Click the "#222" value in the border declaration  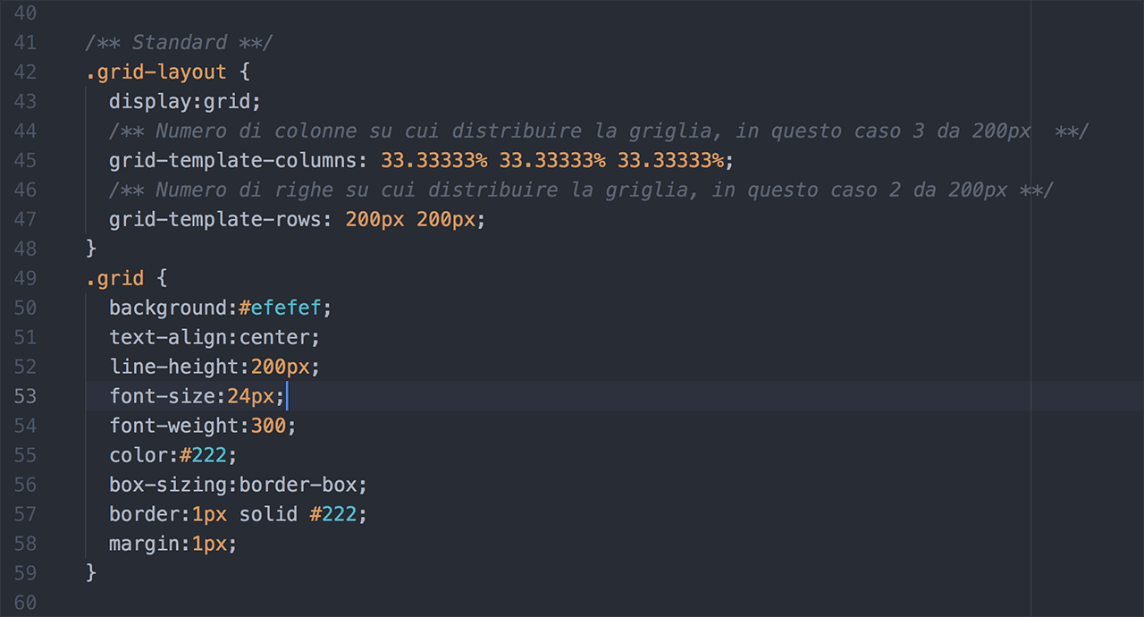(x=333, y=514)
